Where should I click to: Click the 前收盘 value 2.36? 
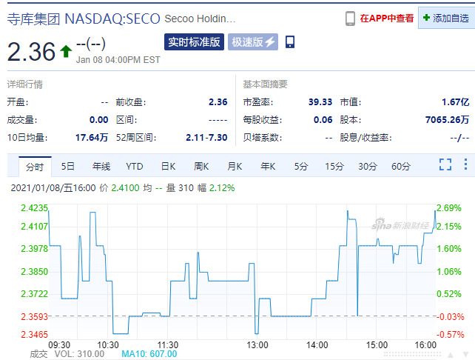[218, 102]
